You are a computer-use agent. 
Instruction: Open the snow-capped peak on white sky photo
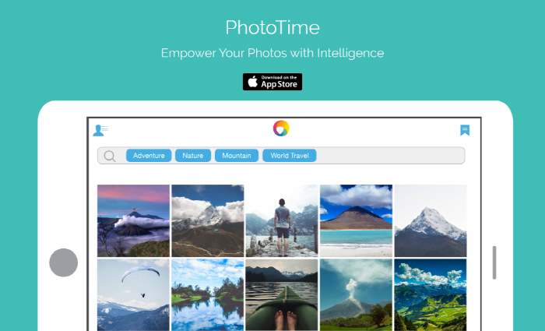pyautogui.click(x=431, y=220)
